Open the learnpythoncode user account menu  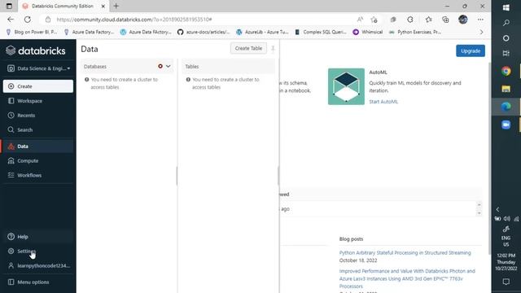pyautogui.click(x=39, y=266)
